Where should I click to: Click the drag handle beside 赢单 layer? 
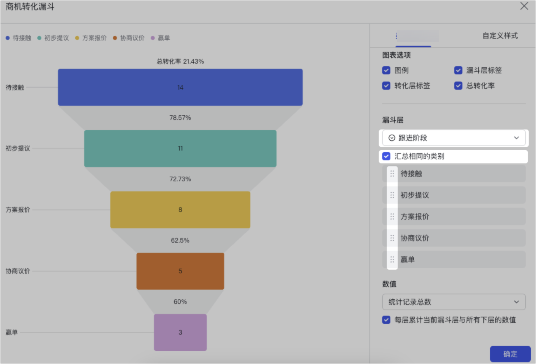(392, 259)
